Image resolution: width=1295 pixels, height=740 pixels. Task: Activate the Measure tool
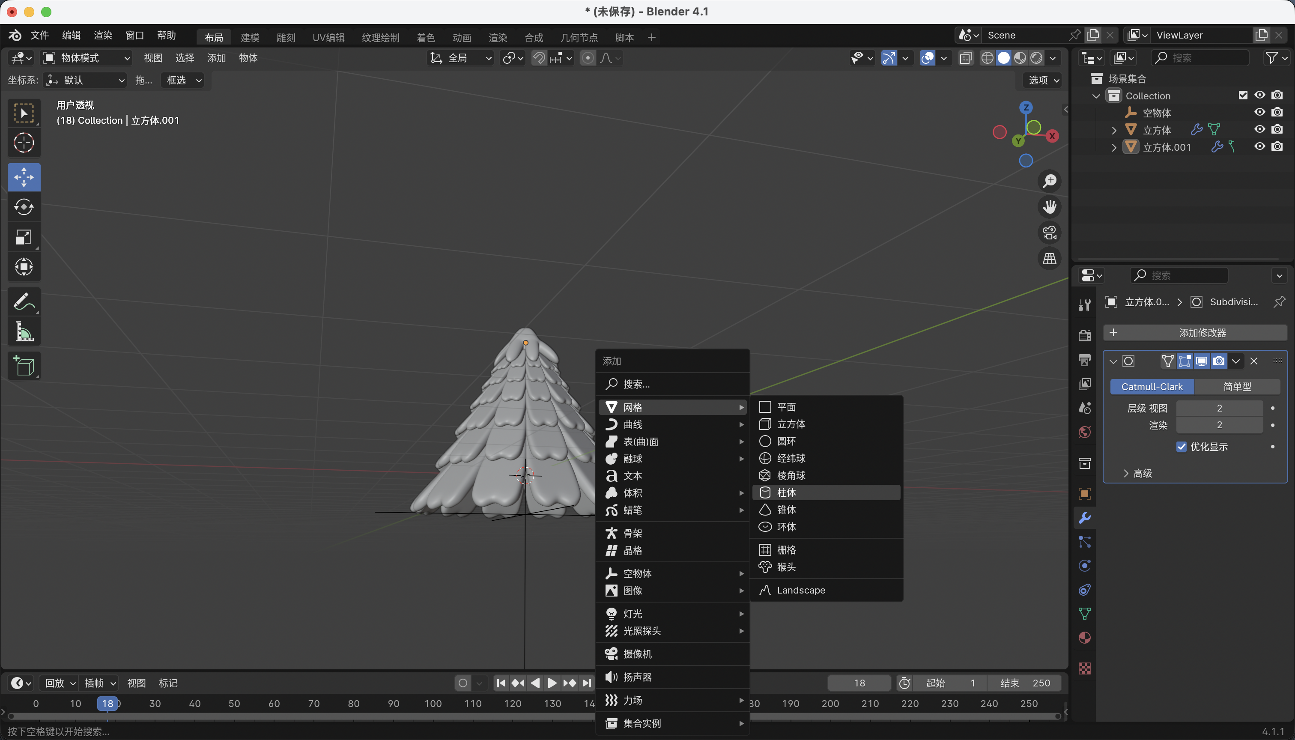coord(24,332)
